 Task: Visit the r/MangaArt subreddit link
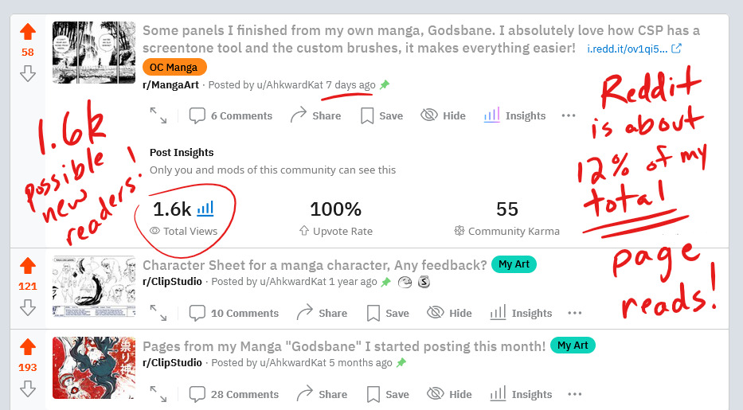(170, 84)
